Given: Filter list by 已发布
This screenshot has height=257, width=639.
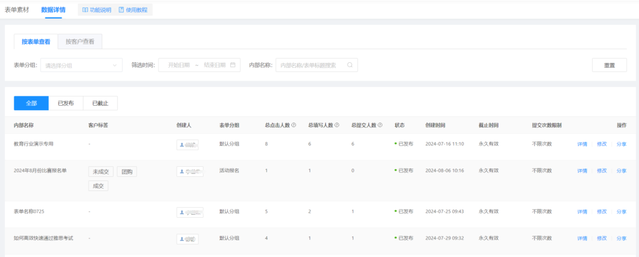Looking at the screenshot, I should click(66, 103).
